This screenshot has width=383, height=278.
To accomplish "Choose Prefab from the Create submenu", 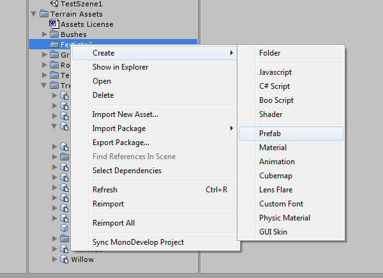I will tap(270, 134).
